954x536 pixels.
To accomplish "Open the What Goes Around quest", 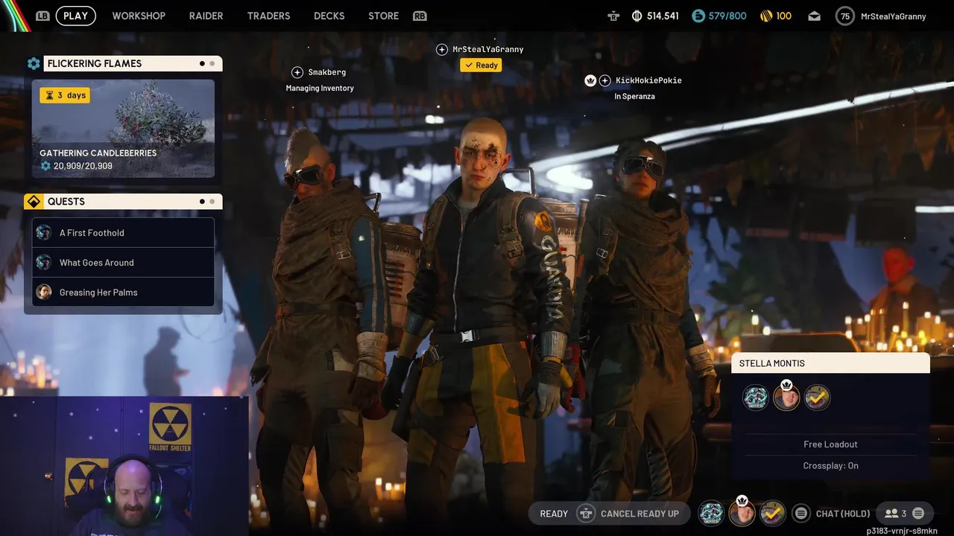I will coord(123,262).
